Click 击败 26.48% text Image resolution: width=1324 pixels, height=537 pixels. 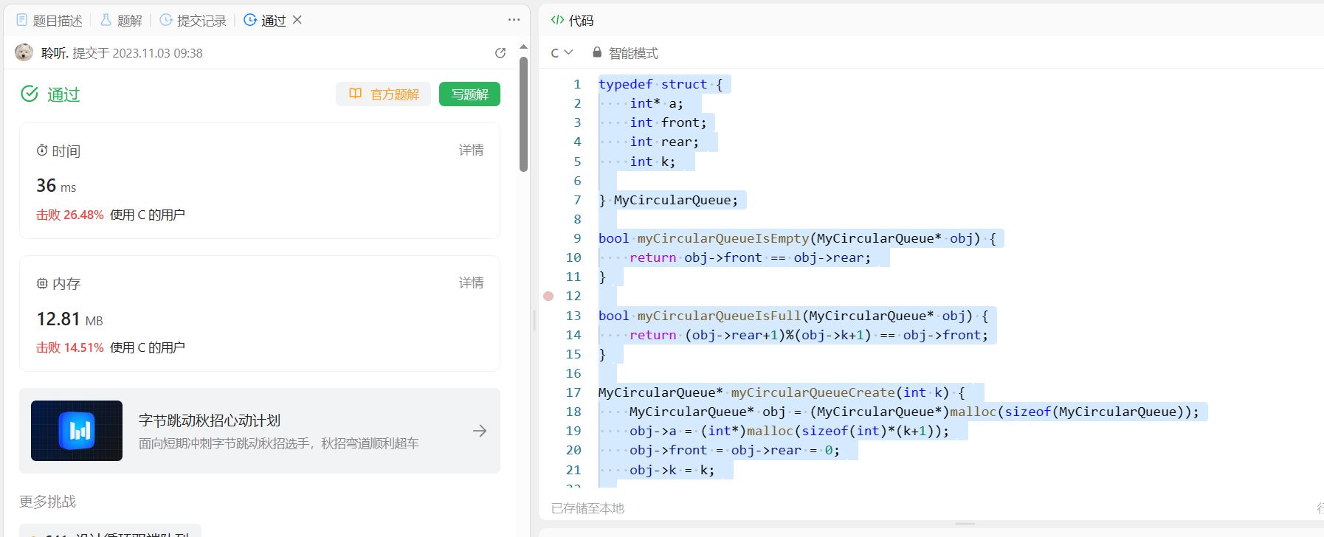coord(70,215)
